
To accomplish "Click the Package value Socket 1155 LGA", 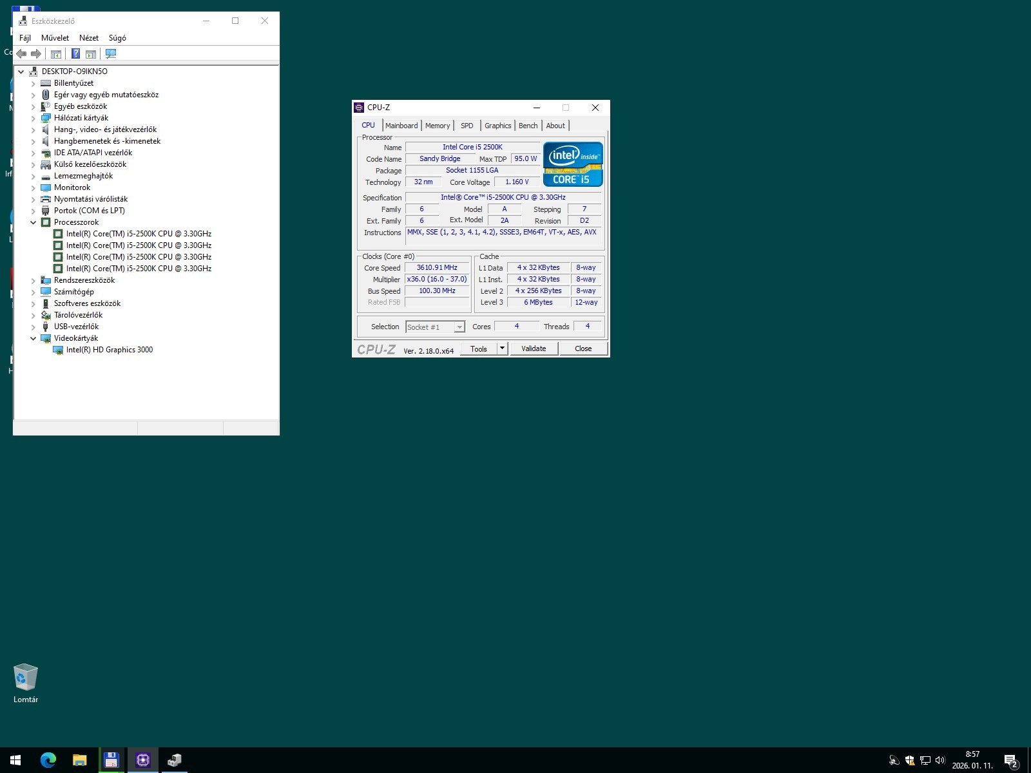I will point(472,170).
